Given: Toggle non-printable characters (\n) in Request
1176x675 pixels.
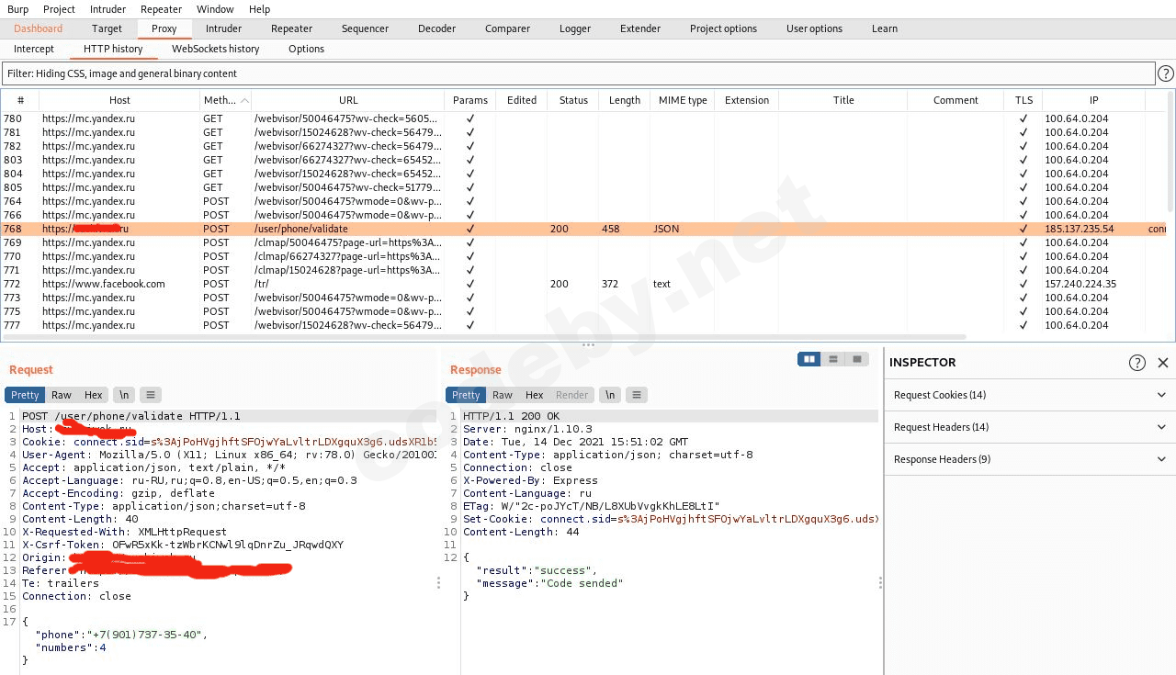Looking at the screenshot, I should [x=123, y=395].
